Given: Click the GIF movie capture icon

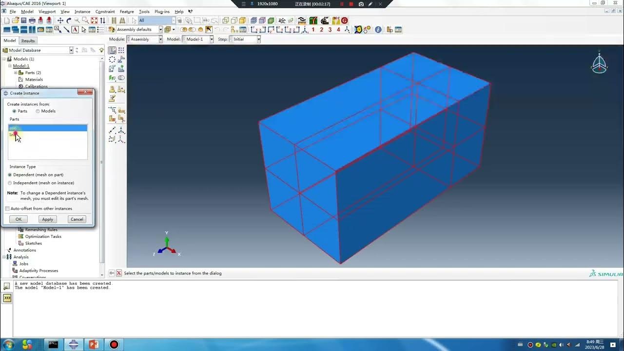Looking at the screenshot, I should [324, 20].
